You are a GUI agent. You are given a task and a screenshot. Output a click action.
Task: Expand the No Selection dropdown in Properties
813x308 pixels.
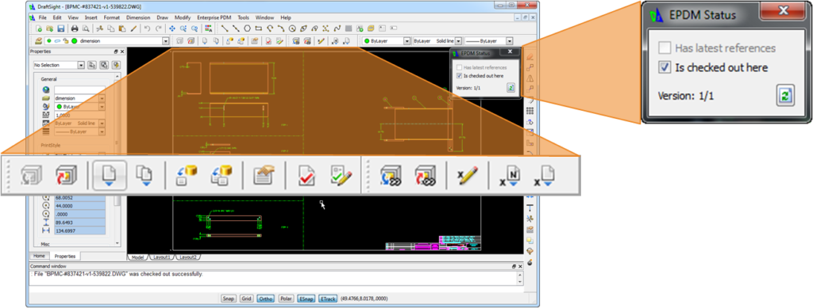81,65
